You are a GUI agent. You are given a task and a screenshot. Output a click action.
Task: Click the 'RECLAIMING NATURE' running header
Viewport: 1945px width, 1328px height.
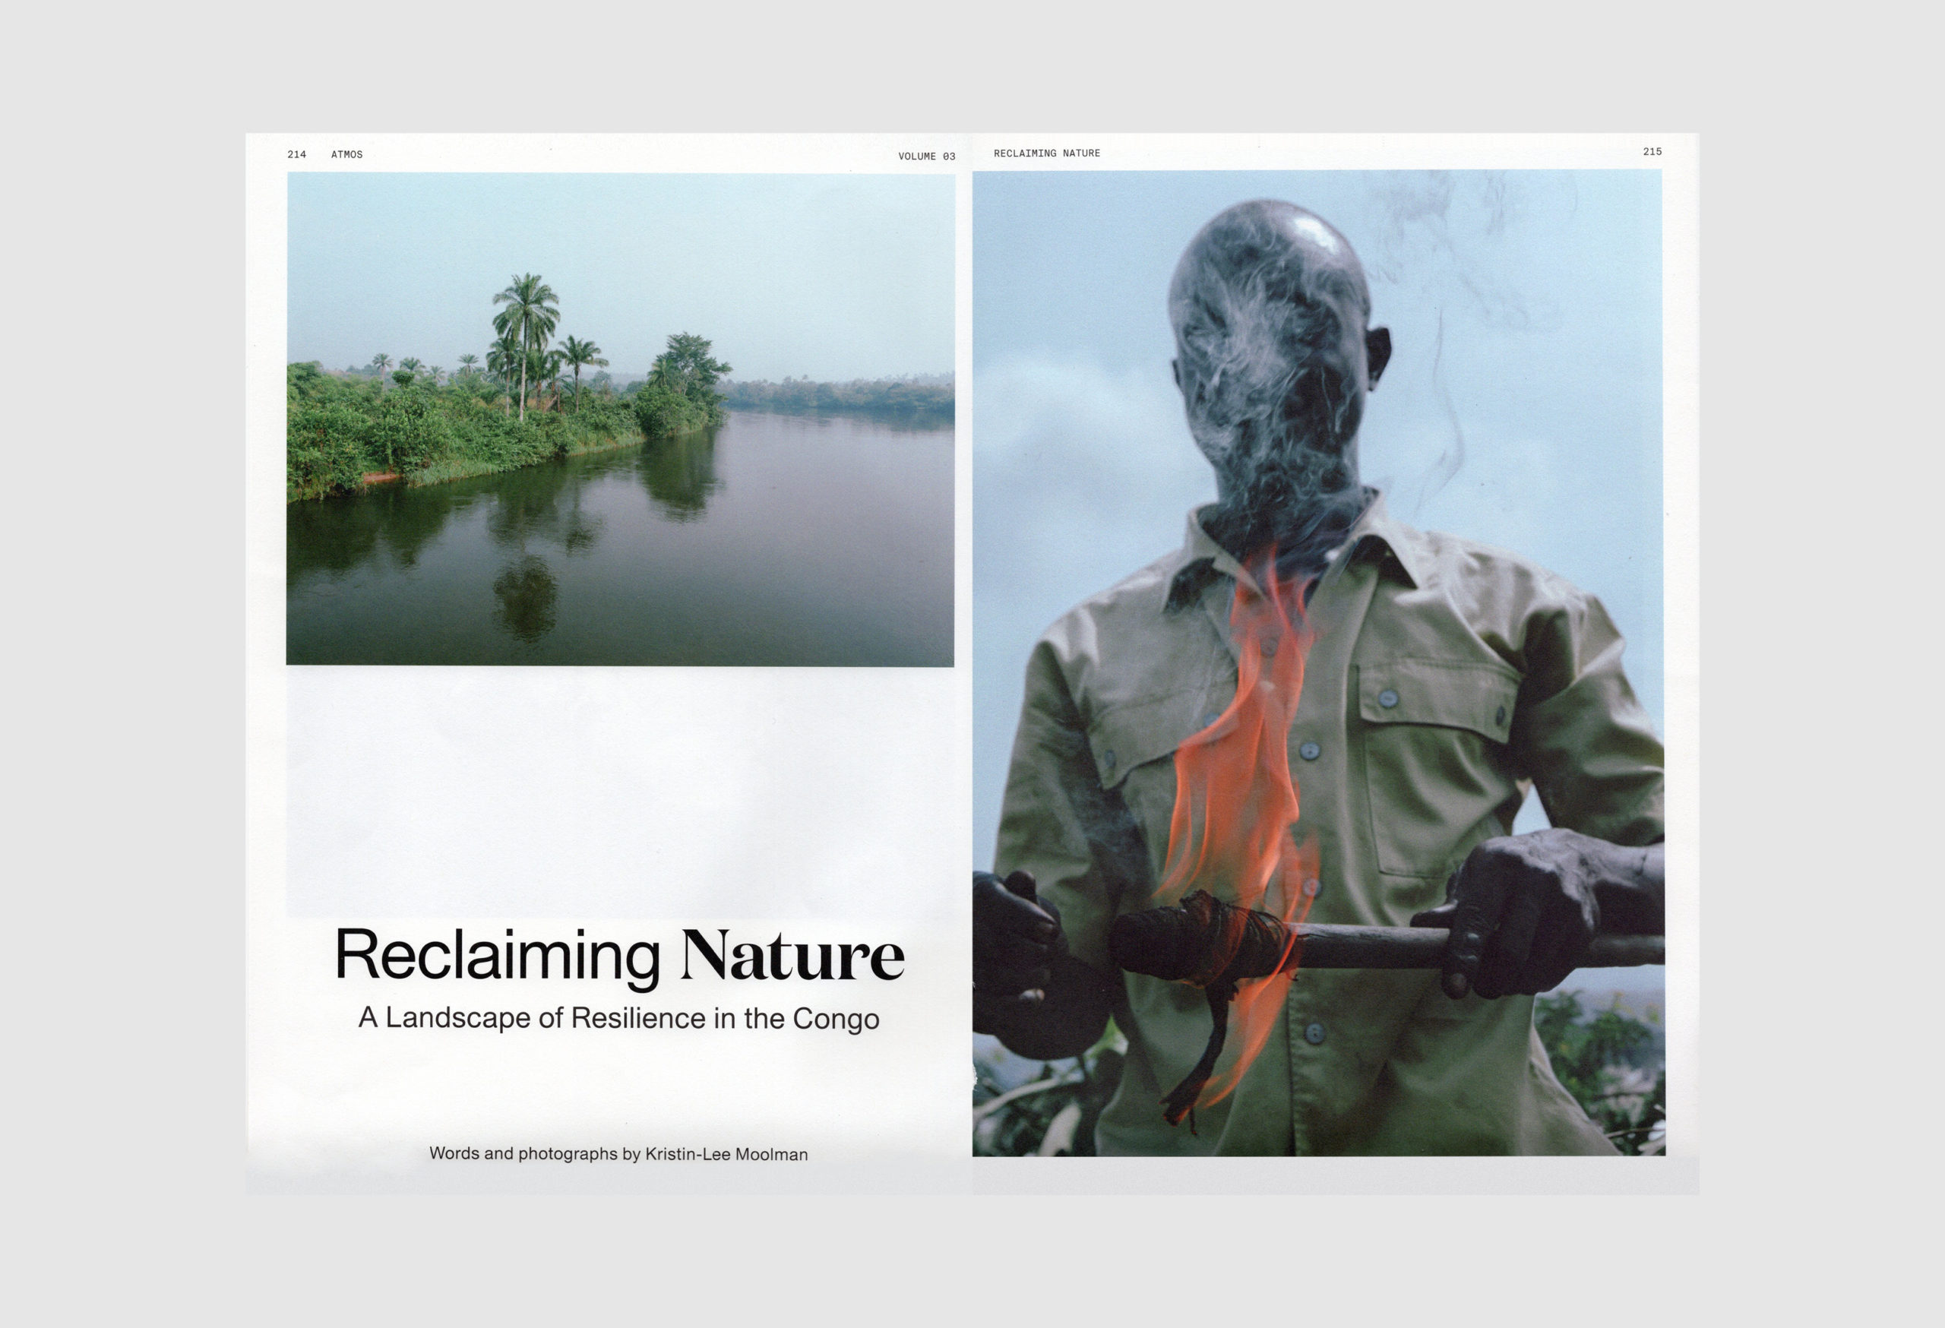click(x=1046, y=153)
